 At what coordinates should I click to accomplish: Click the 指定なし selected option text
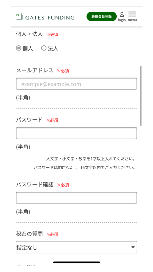click(27, 248)
